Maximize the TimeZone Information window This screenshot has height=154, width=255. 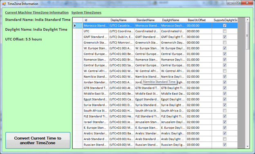click(x=237, y=3)
